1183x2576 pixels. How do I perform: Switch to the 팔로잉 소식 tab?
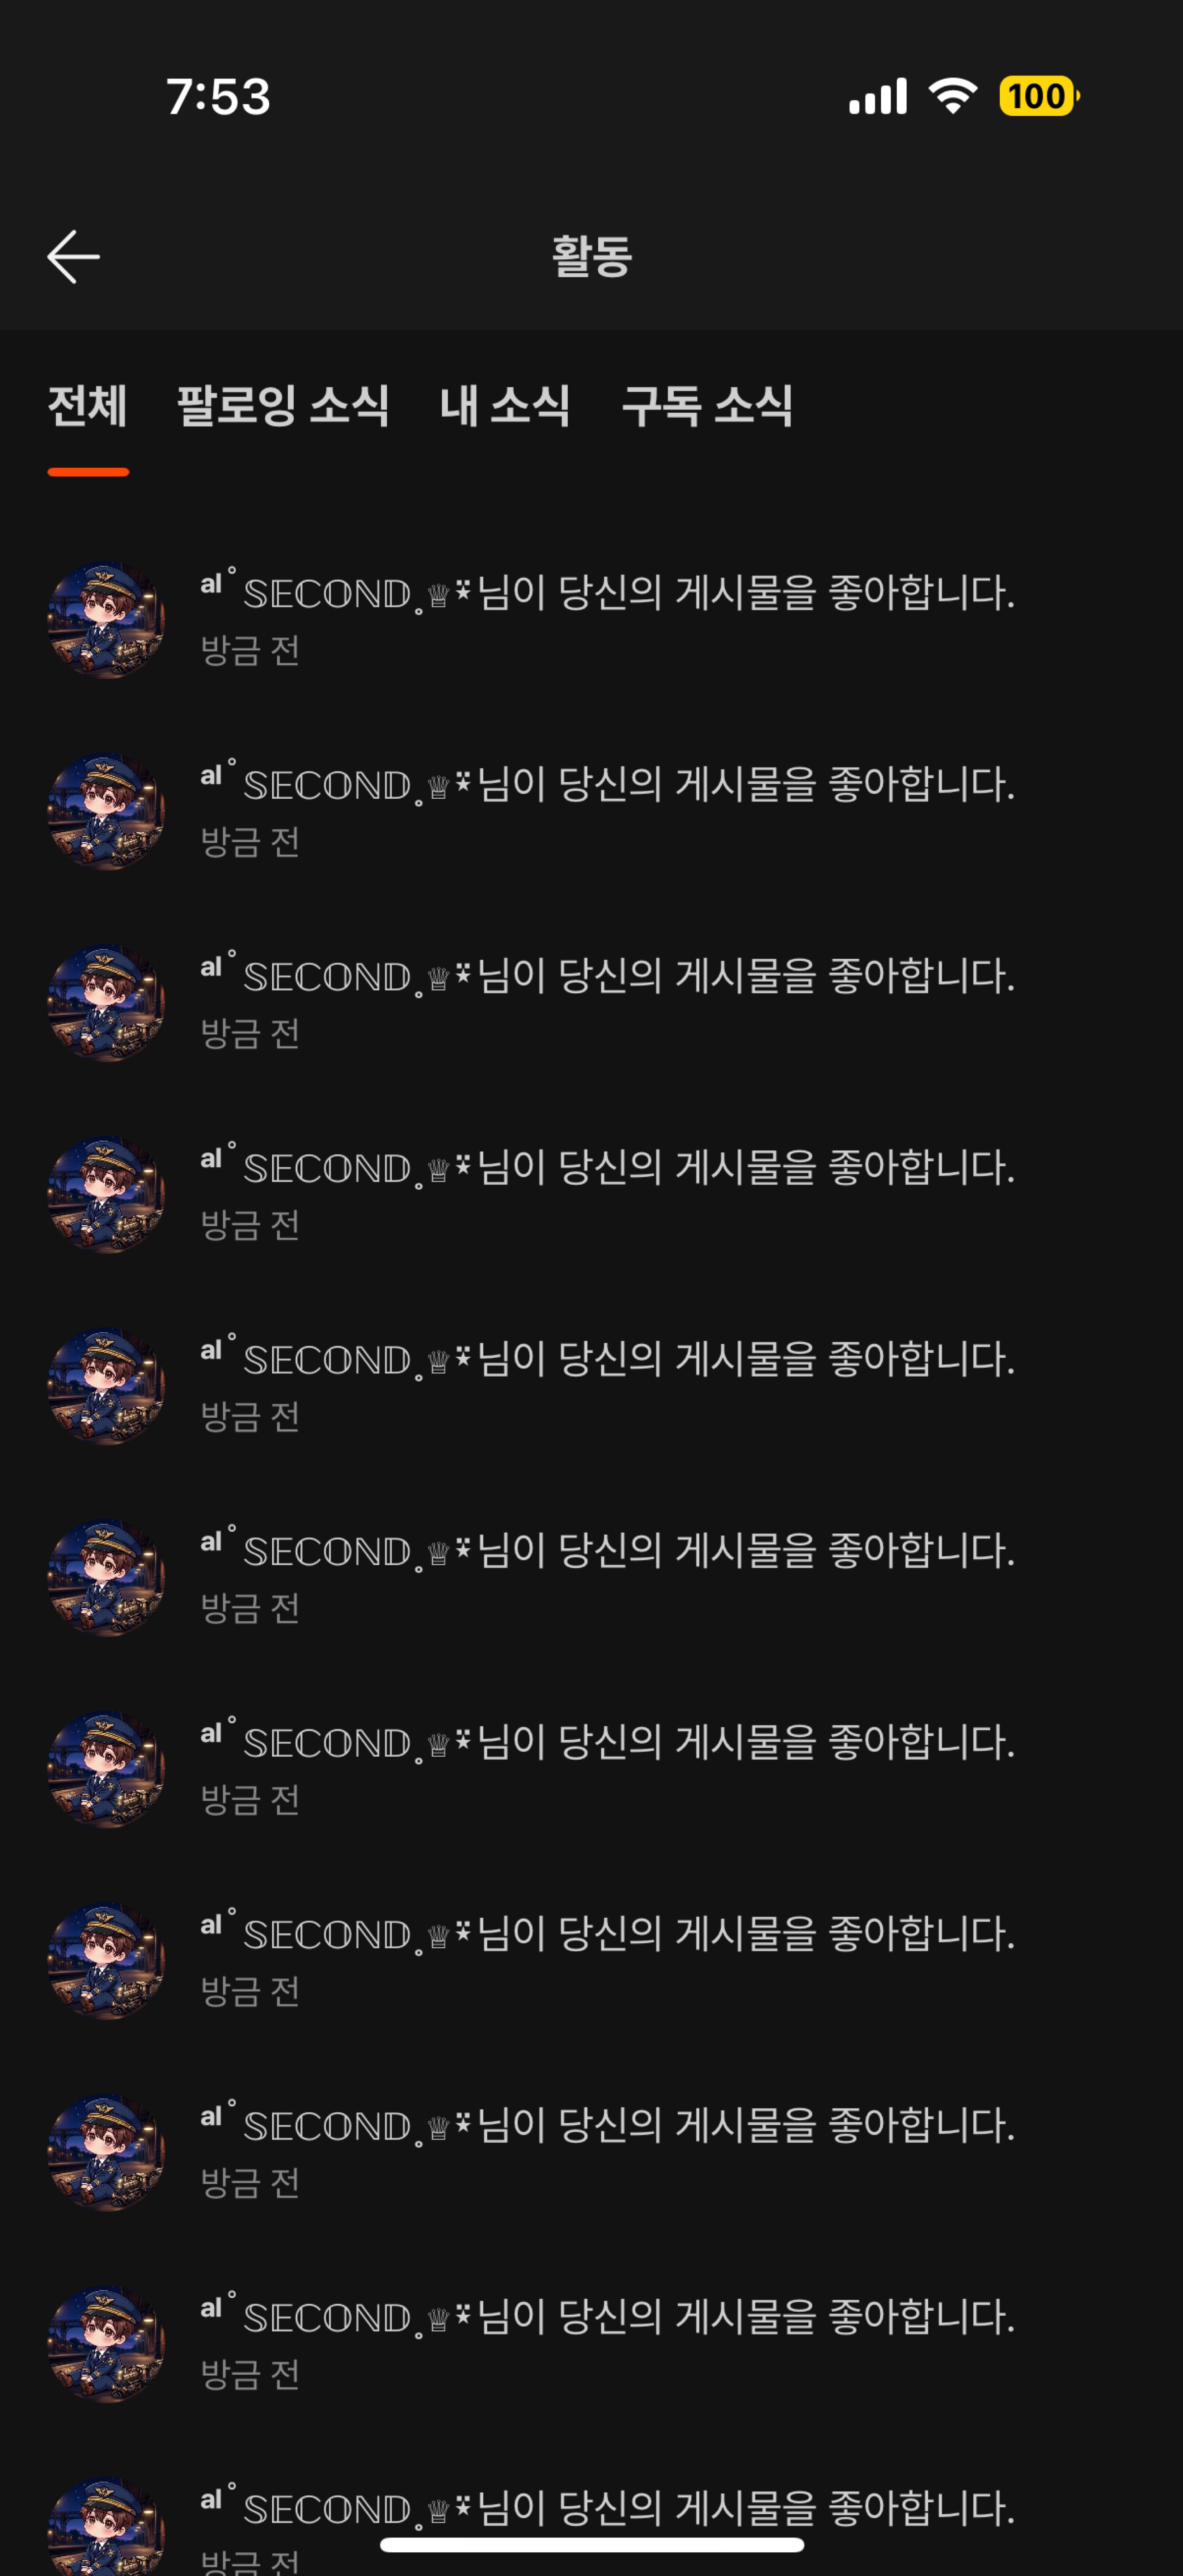tap(283, 406)
